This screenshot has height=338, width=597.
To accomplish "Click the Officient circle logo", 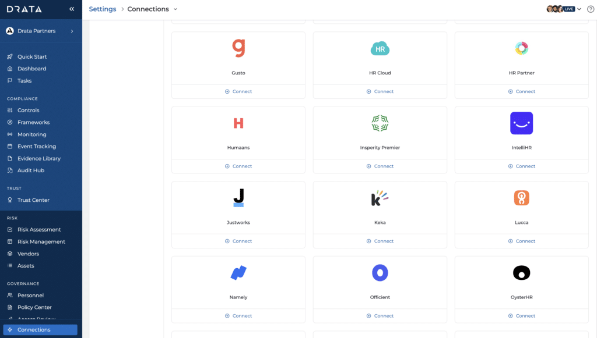I will tap(380, 273).
